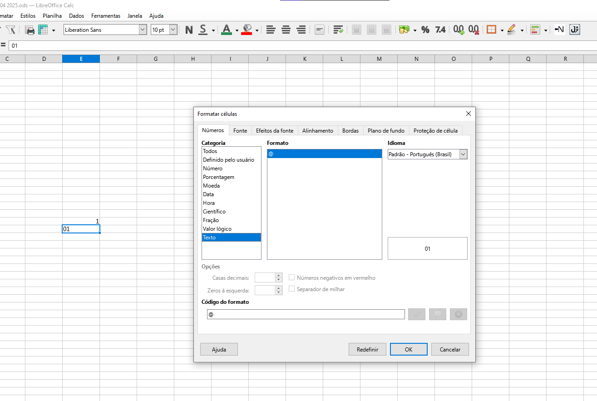The image size is (597, 401).
Task: Open the Ajuda menu
Action: [156, 16]
